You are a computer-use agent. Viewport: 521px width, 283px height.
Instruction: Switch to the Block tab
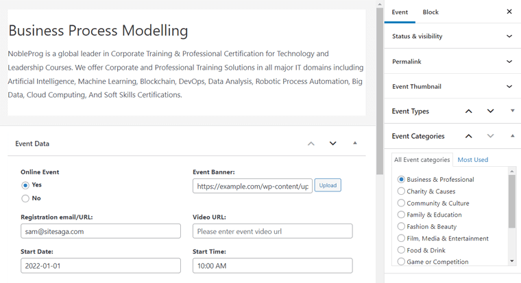(x=431, y=12)
